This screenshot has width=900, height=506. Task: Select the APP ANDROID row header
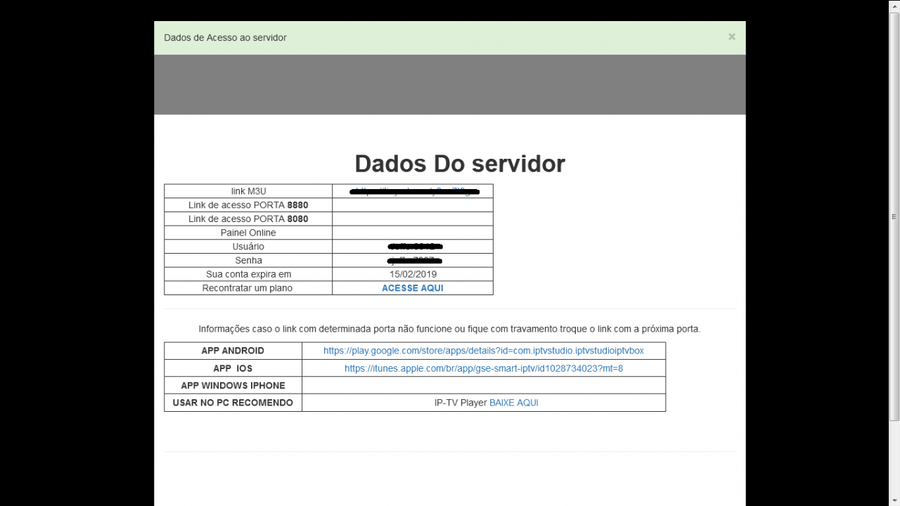(233, 350)
